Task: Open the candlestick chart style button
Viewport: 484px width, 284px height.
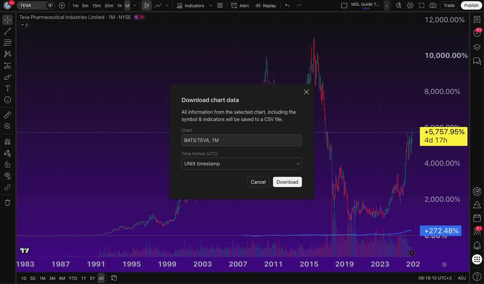Action: tap(147, 5)
